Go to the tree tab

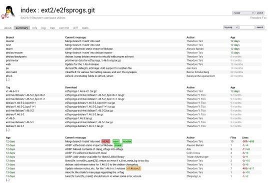[52, 28]
